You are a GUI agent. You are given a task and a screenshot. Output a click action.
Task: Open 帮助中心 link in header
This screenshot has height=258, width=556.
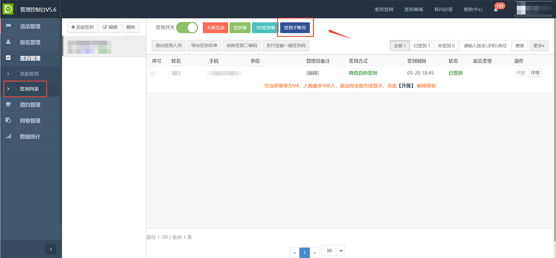click(x=473, y=10)
